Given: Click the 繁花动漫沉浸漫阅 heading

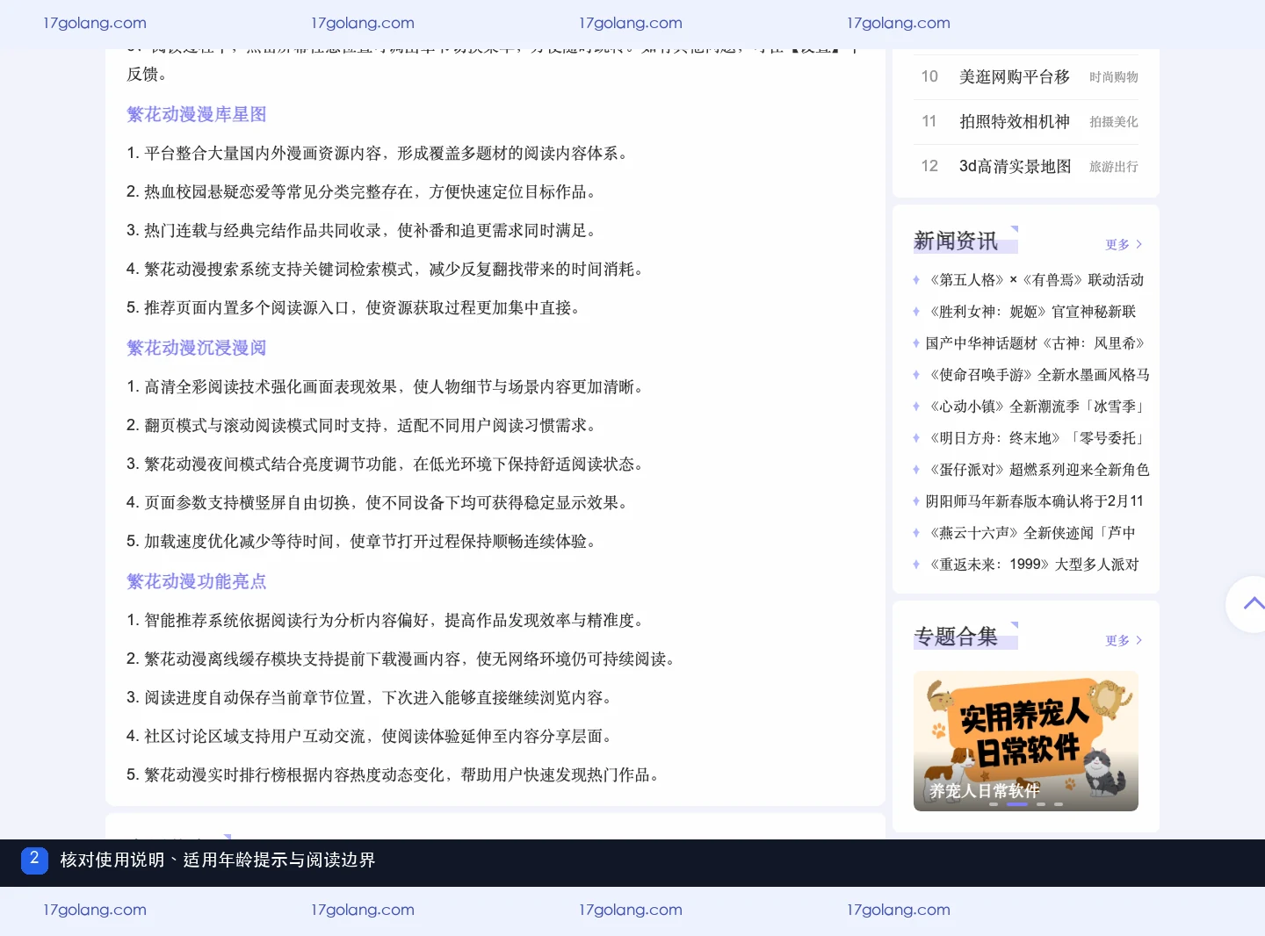Looking at the screenshot, I should tap(197, 348).
